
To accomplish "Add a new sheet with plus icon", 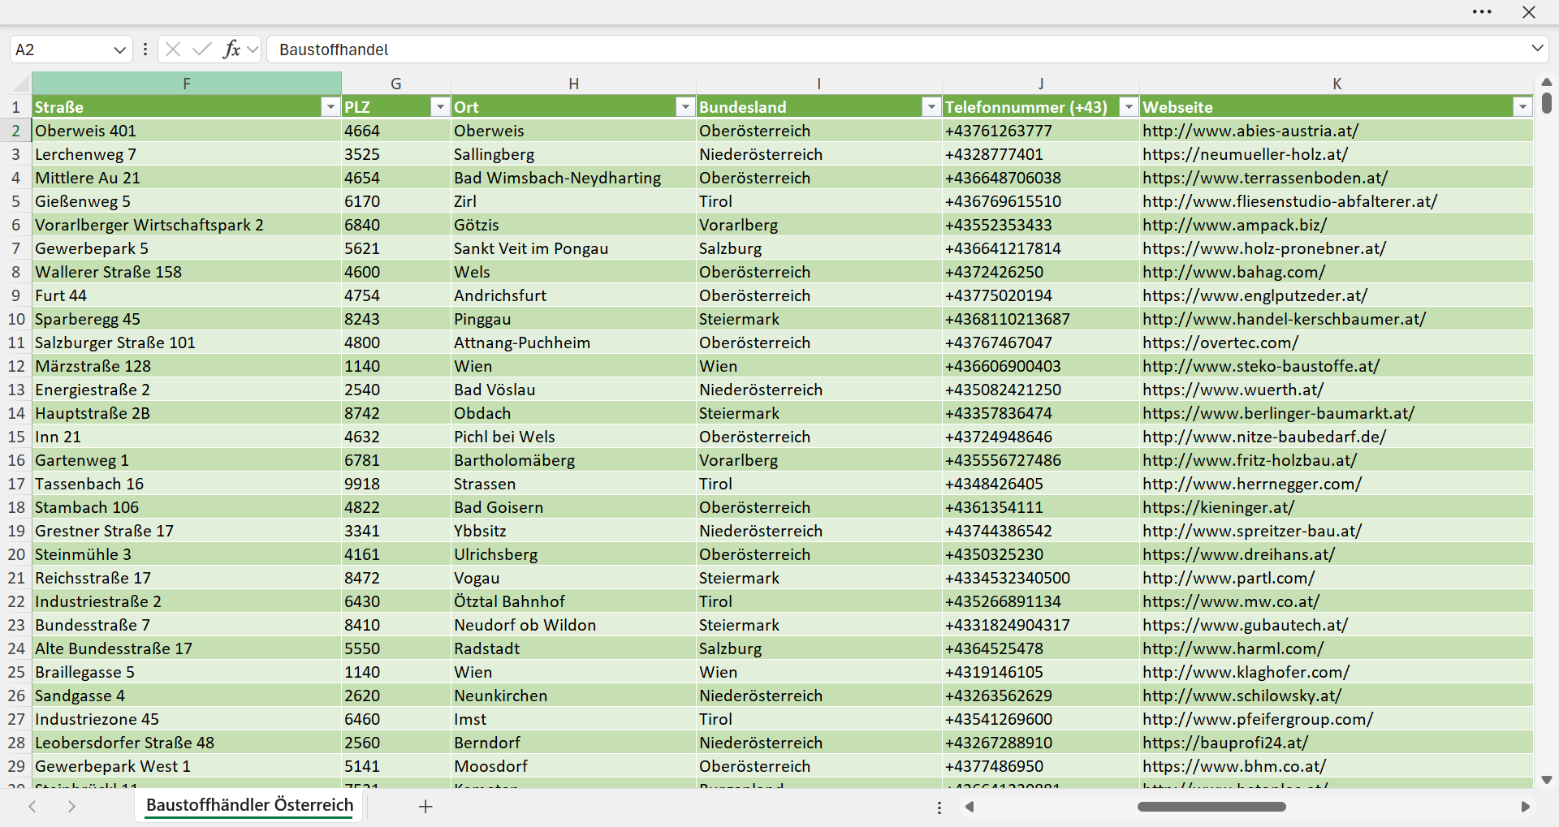I will tap(425, 806).
